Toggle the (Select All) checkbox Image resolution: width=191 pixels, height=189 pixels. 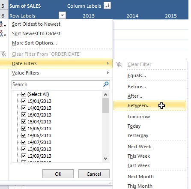coord(24,94)
